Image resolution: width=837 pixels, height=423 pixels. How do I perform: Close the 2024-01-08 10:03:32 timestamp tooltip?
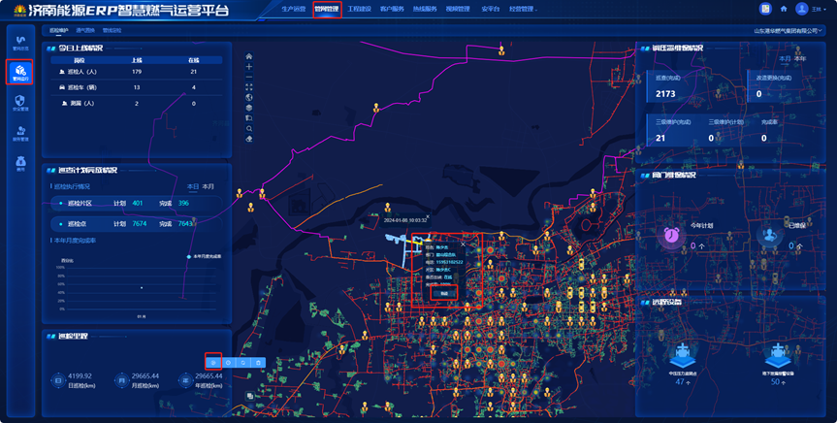[x=428, y=216]
